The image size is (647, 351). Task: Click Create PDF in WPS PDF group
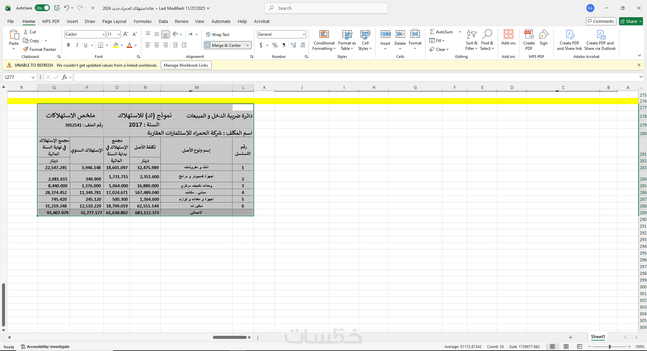point(529,40)
